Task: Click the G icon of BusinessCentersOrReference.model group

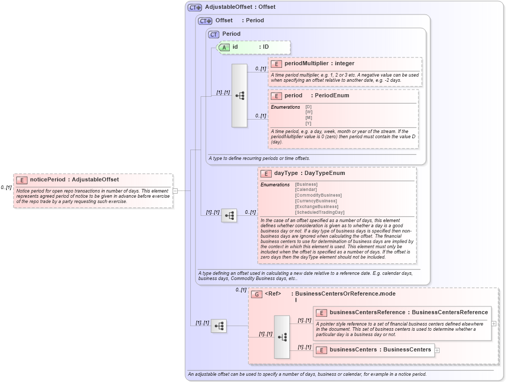Action: point(256,293)
